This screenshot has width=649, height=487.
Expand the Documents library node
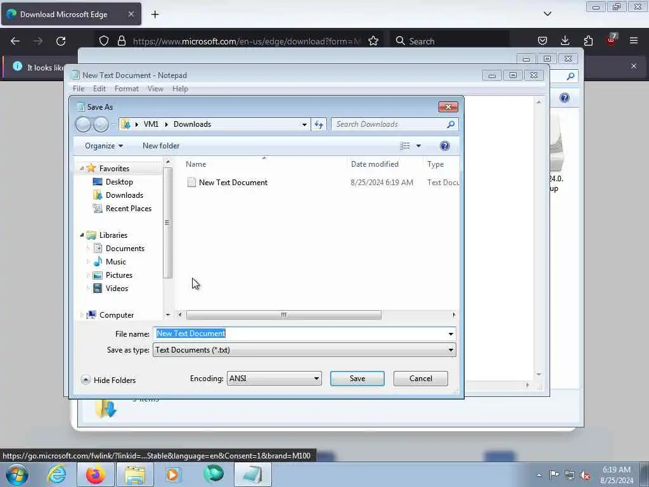tap(87, 249)
